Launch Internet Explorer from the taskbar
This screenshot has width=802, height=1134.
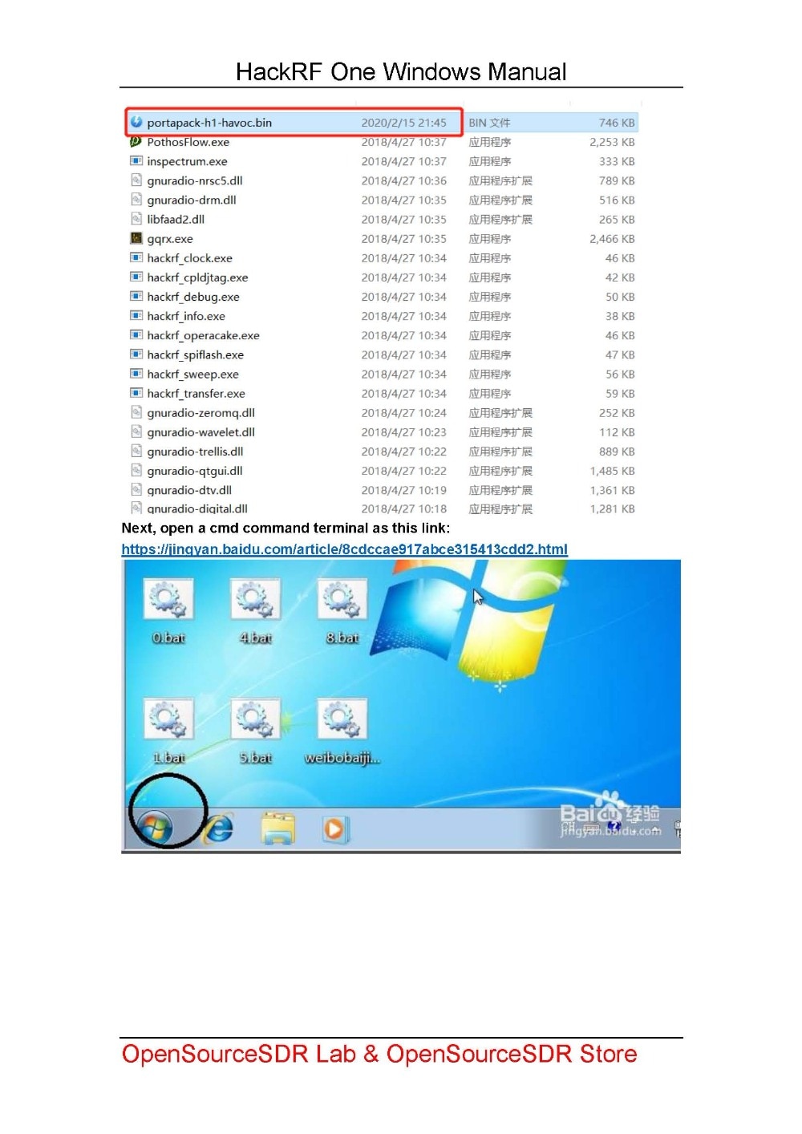coord(219,827)
